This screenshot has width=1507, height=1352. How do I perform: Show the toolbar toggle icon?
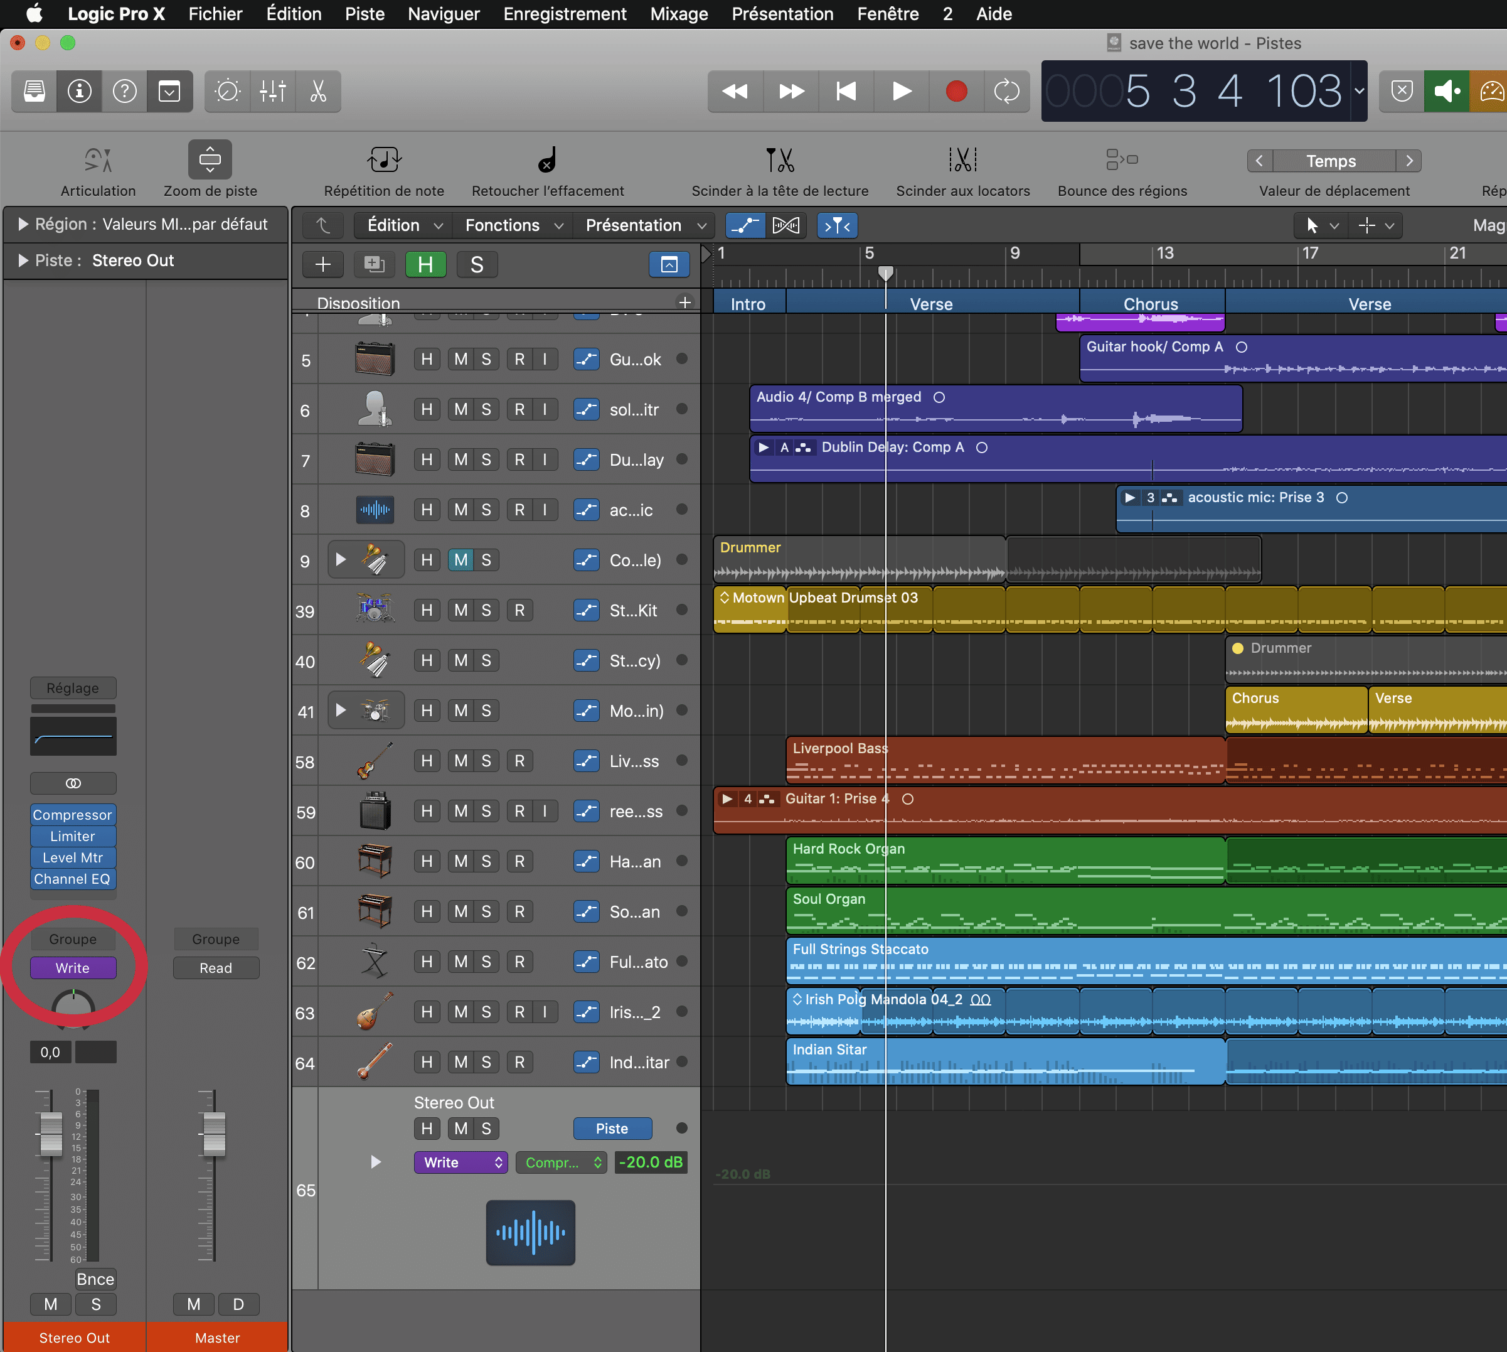click(169, 92)
